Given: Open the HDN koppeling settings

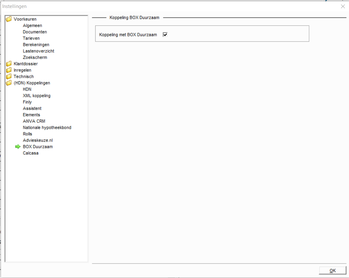Looking at the screenshot, I should click(27, 89).
